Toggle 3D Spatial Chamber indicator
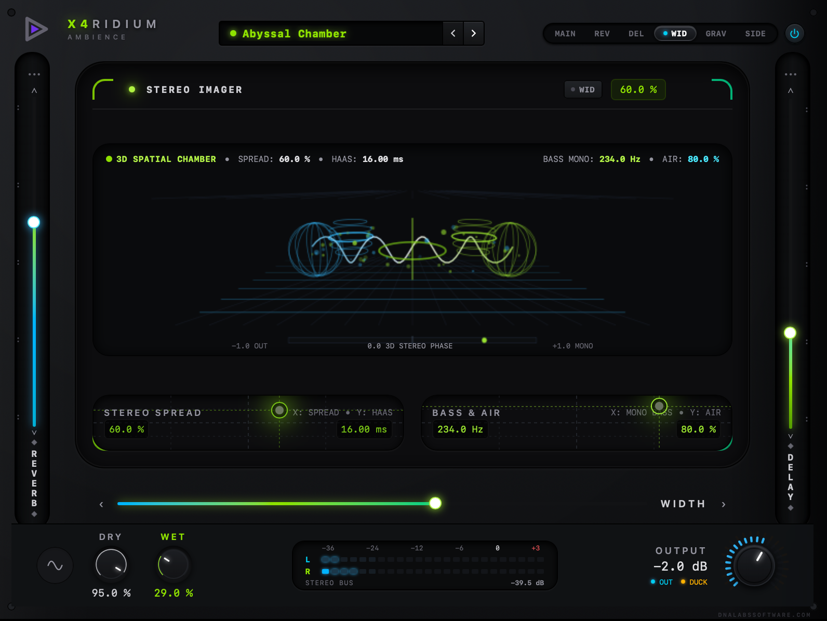This screenshot has height=621, width=827. [109, 159]
